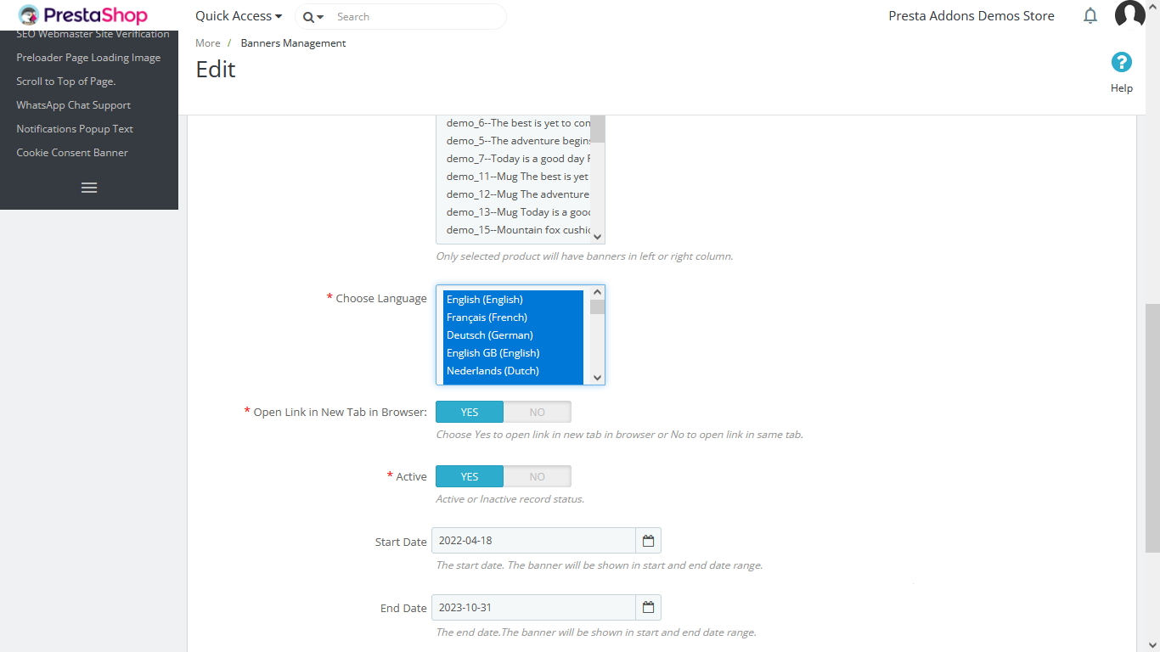Select Français (French) language option
1160x652 pixels.
[x=513, y=318]
